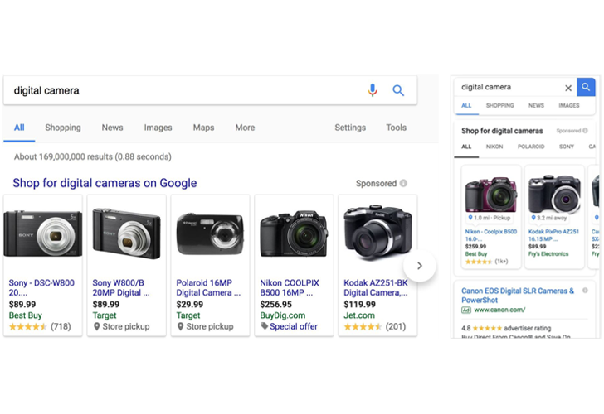
Task: Open the More dropdown in the search tabs
Action: click(245, 128)
